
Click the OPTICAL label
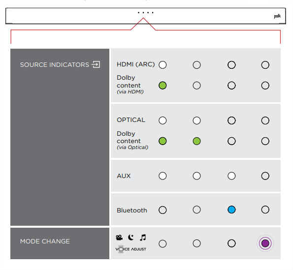pyautogui.click(x=131, y=120)
